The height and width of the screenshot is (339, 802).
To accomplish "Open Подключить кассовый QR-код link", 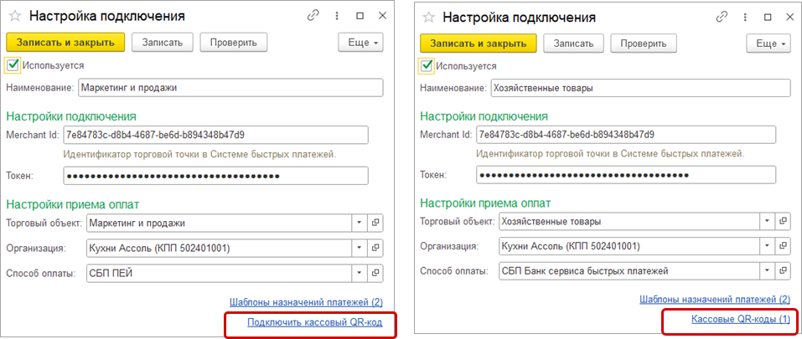I will [314, 321].
